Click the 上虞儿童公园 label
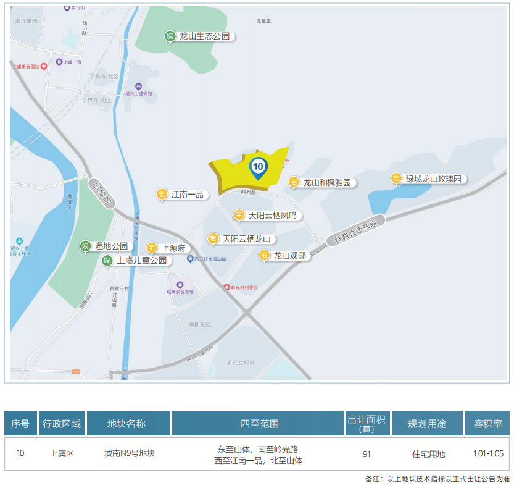Viewport: 514px width, 488px height. click(x=142, y=261)
